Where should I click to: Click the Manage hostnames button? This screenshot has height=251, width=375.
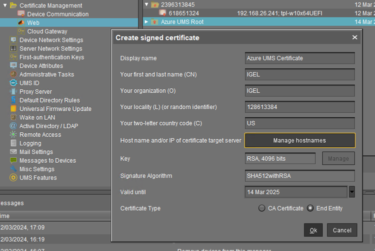299,140
